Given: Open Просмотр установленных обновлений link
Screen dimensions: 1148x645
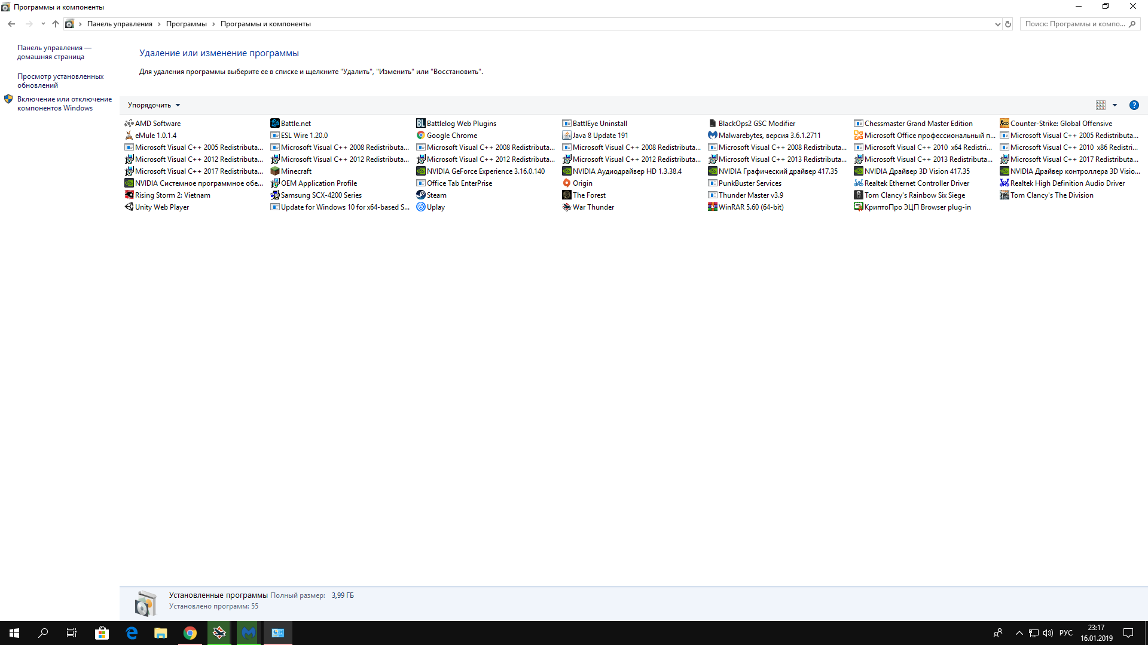Looking at the screenshot, I should 60,81.
